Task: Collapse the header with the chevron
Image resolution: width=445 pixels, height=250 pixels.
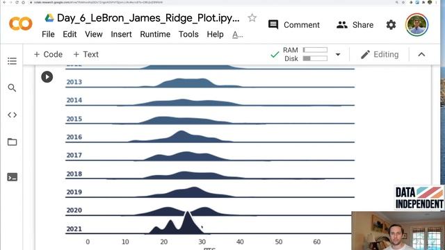Action: tap(421, 54)
